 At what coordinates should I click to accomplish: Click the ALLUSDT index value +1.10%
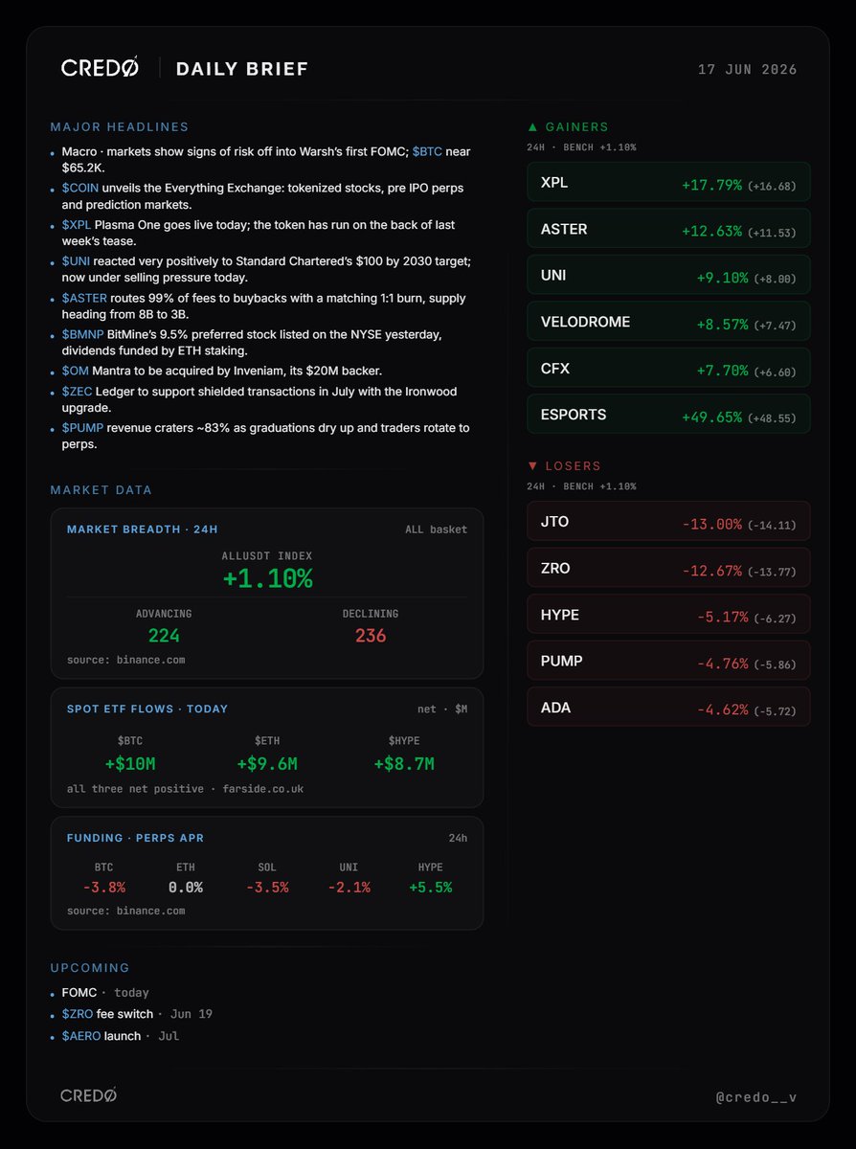(x=267, y=578)
